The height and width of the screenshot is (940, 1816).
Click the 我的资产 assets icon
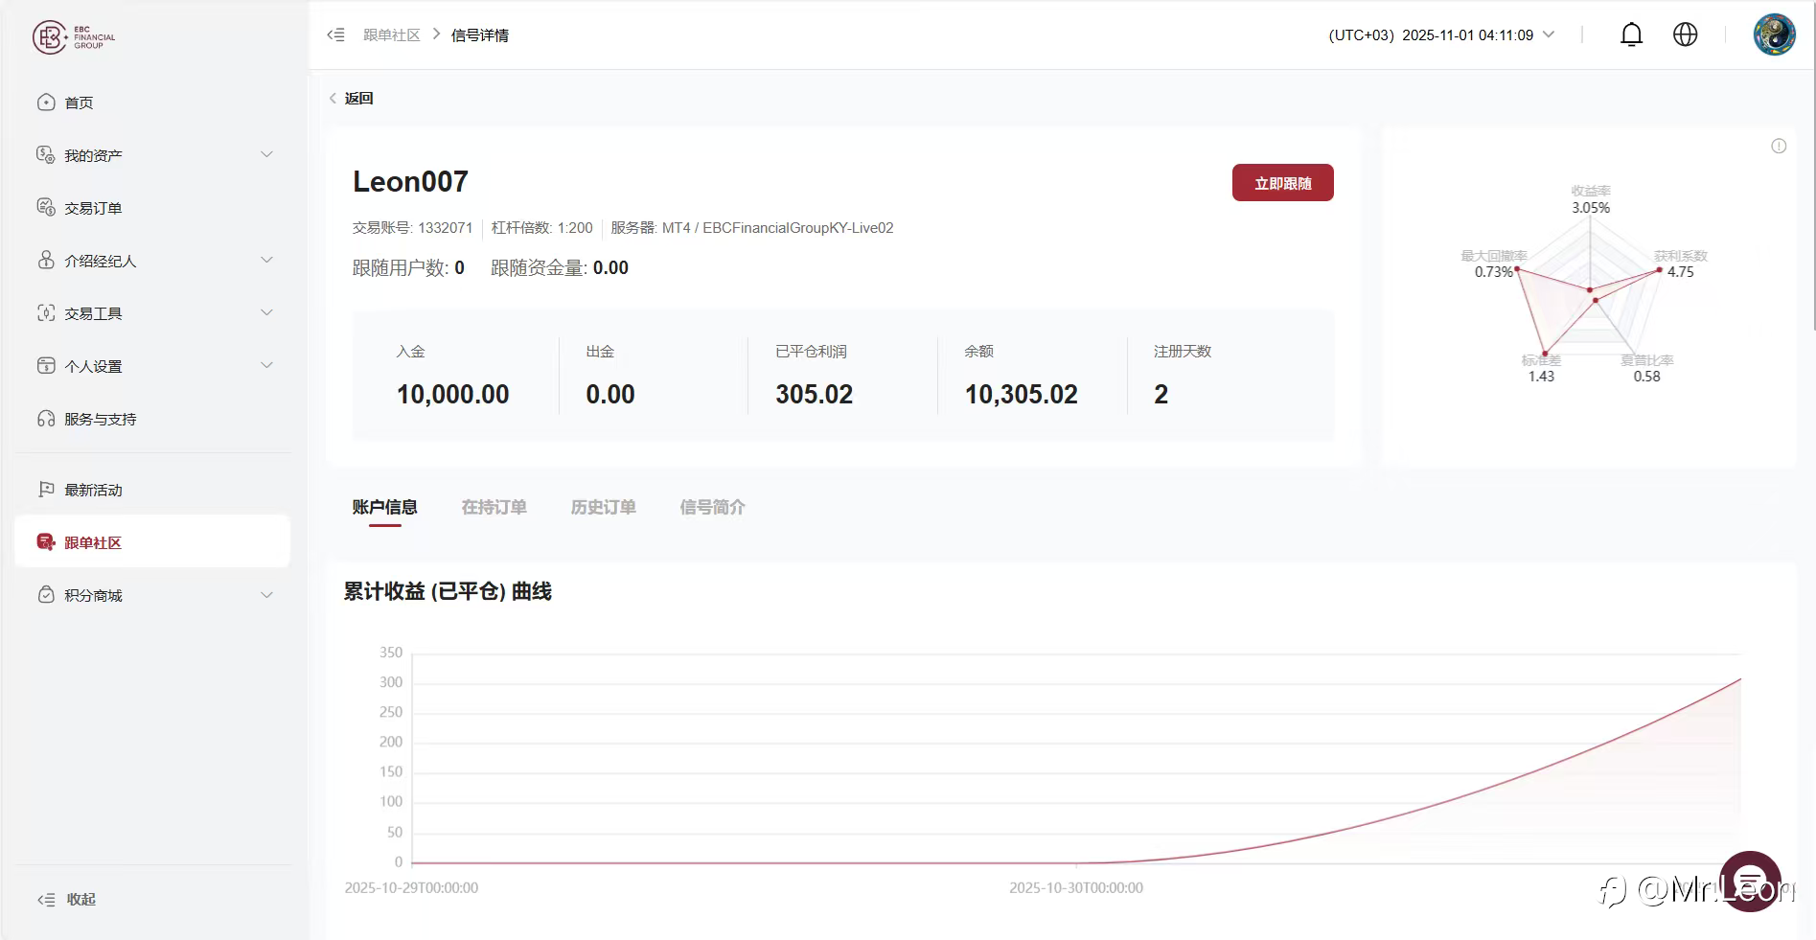tap(46, 155)
